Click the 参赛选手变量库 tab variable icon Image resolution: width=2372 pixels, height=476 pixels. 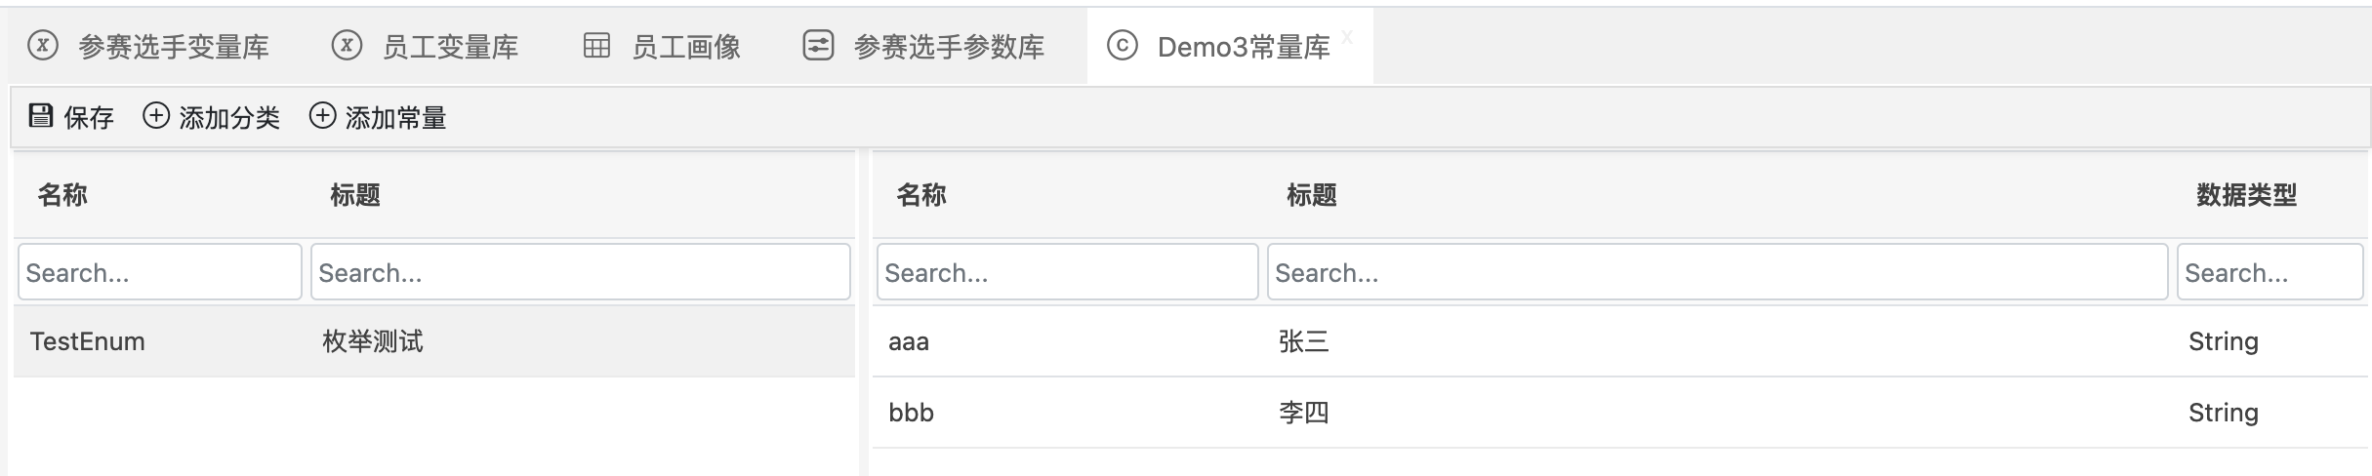(x=43, y=46)
